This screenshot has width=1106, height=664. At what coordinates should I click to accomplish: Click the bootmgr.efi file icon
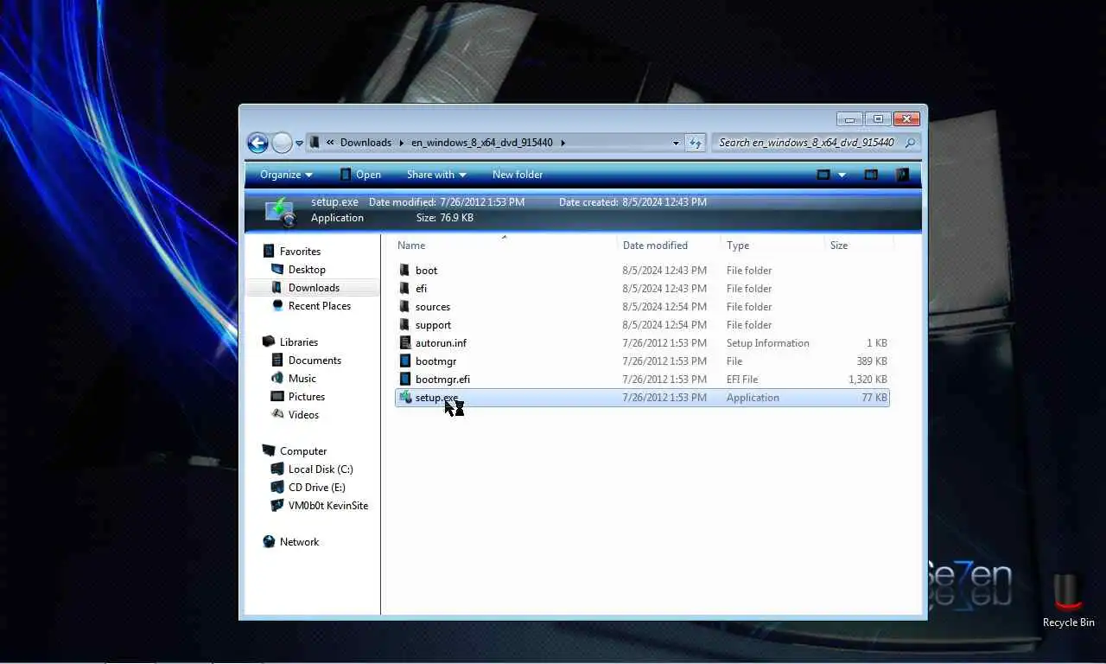(x=405, y=380)
